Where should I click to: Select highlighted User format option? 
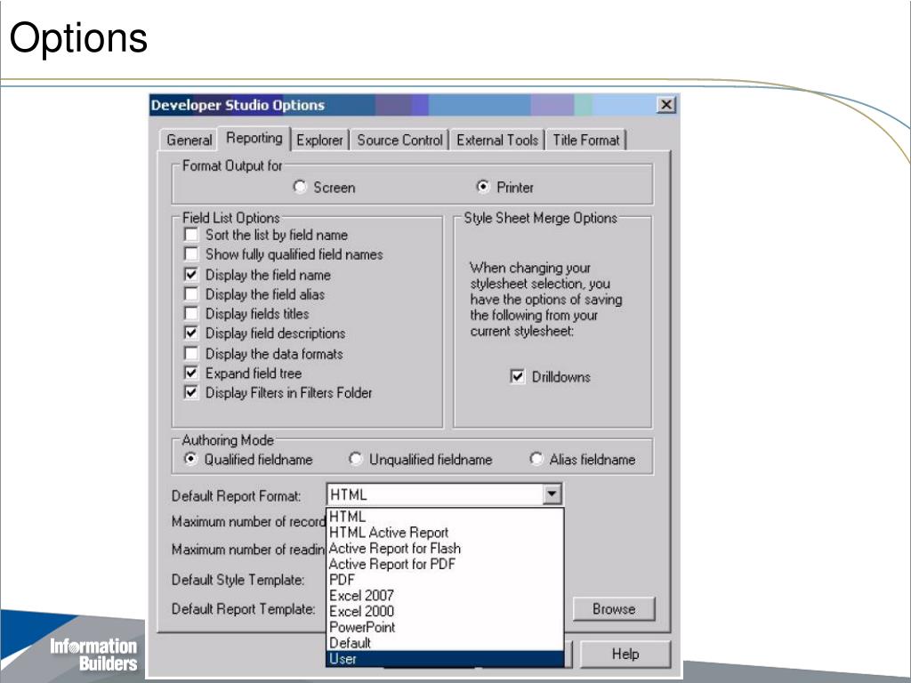(445, 659)
